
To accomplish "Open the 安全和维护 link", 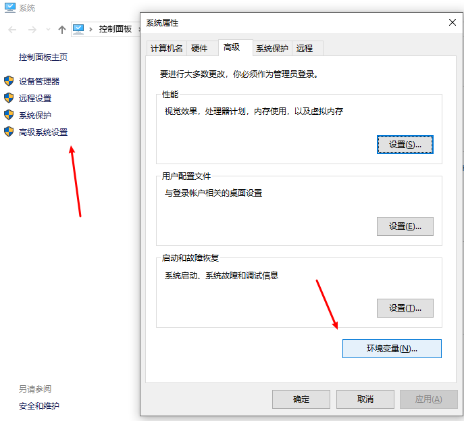I will coord(39,406).
